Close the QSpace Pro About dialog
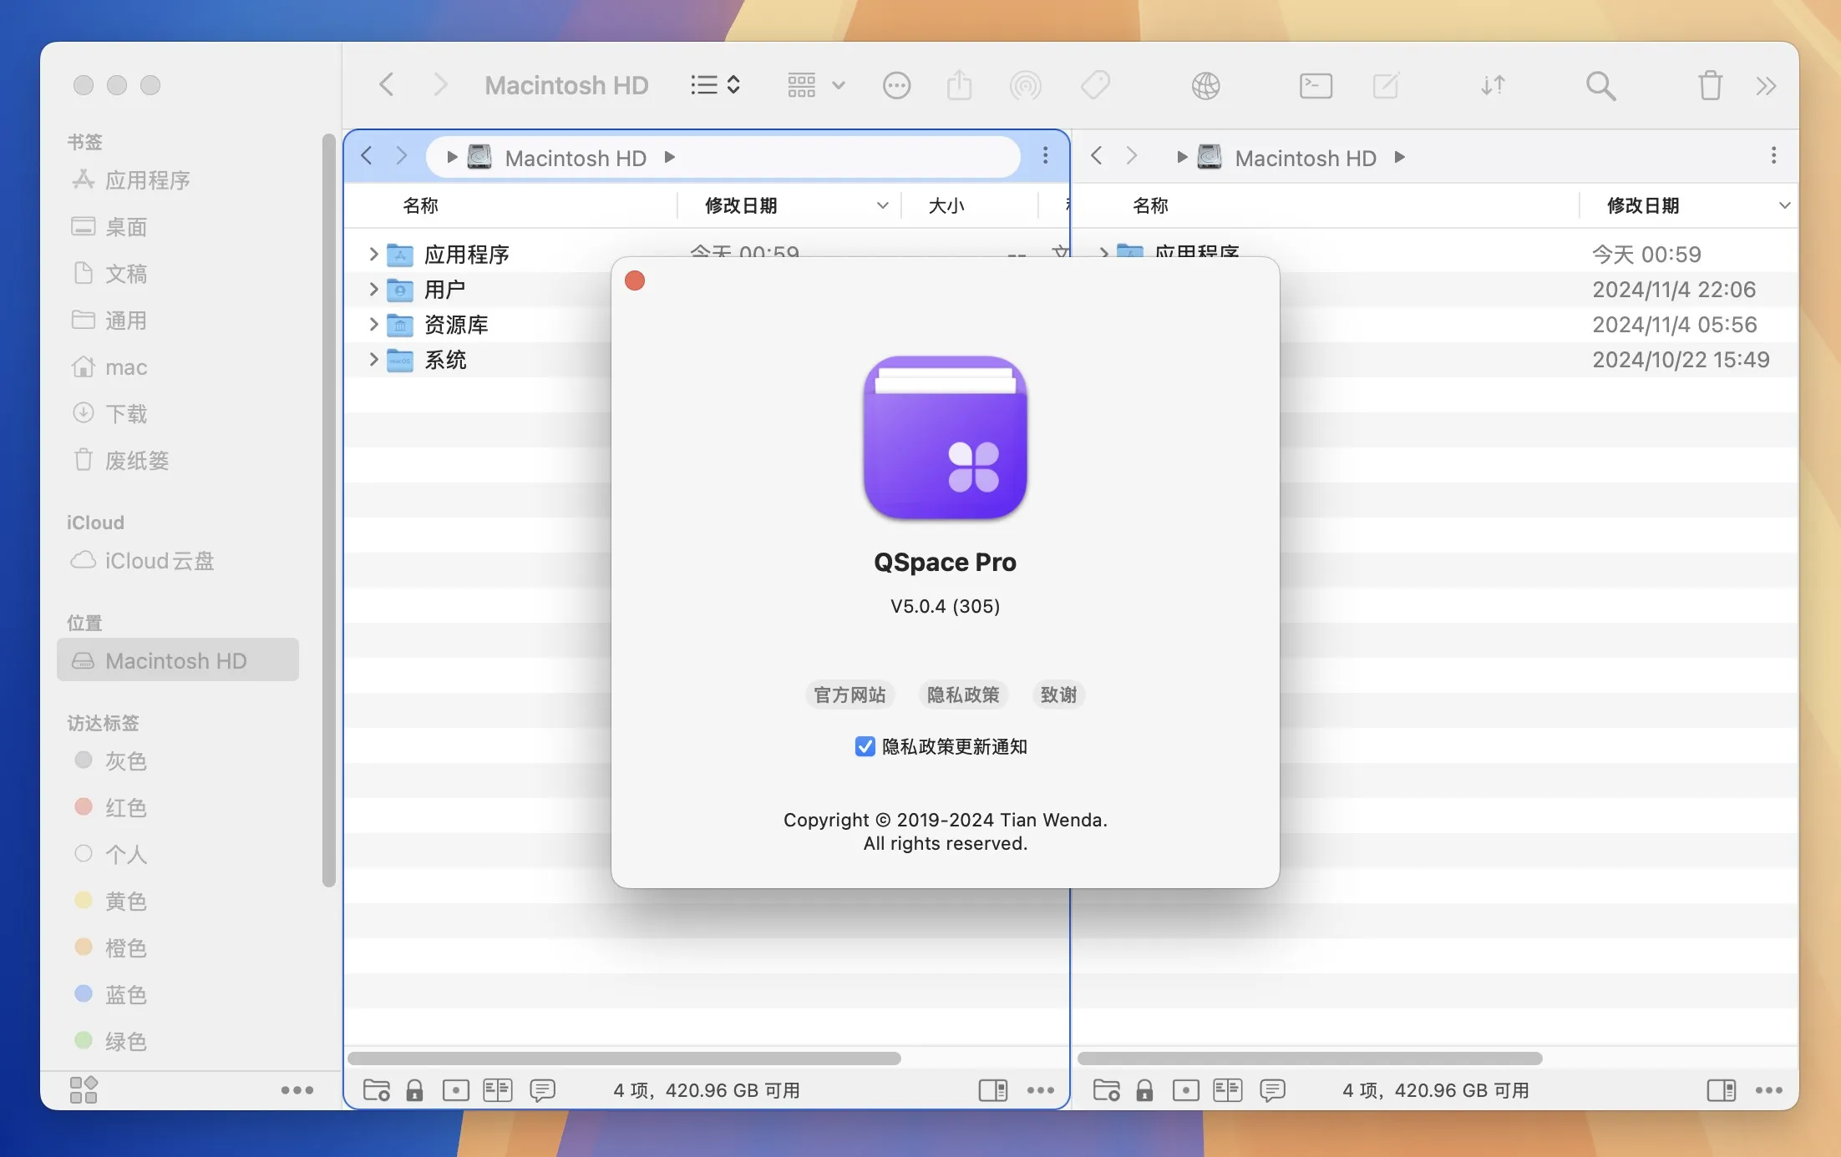The height and width of the screenshot is (1157, 1841). tap(635, 280)
